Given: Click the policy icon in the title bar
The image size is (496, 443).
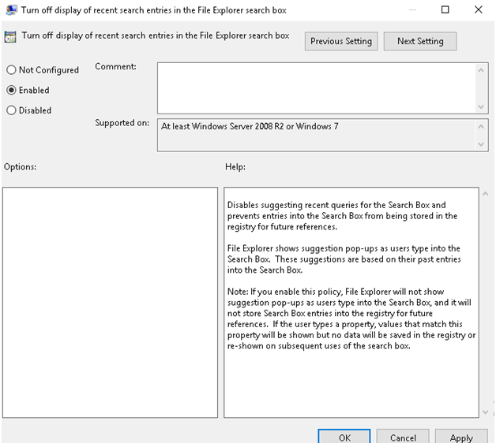Looking at the screenshot, I should click(9, 10).
